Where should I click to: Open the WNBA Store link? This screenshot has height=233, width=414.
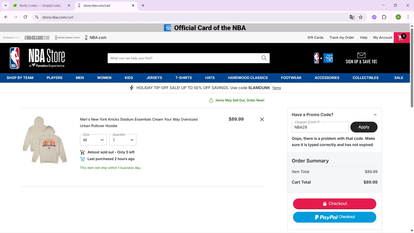(11, 38)
